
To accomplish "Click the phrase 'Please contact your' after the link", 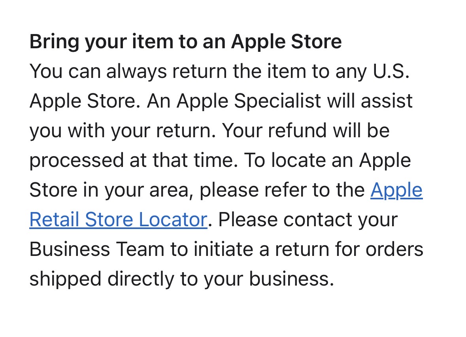I will pyautogui.click(x=308, y=220).
